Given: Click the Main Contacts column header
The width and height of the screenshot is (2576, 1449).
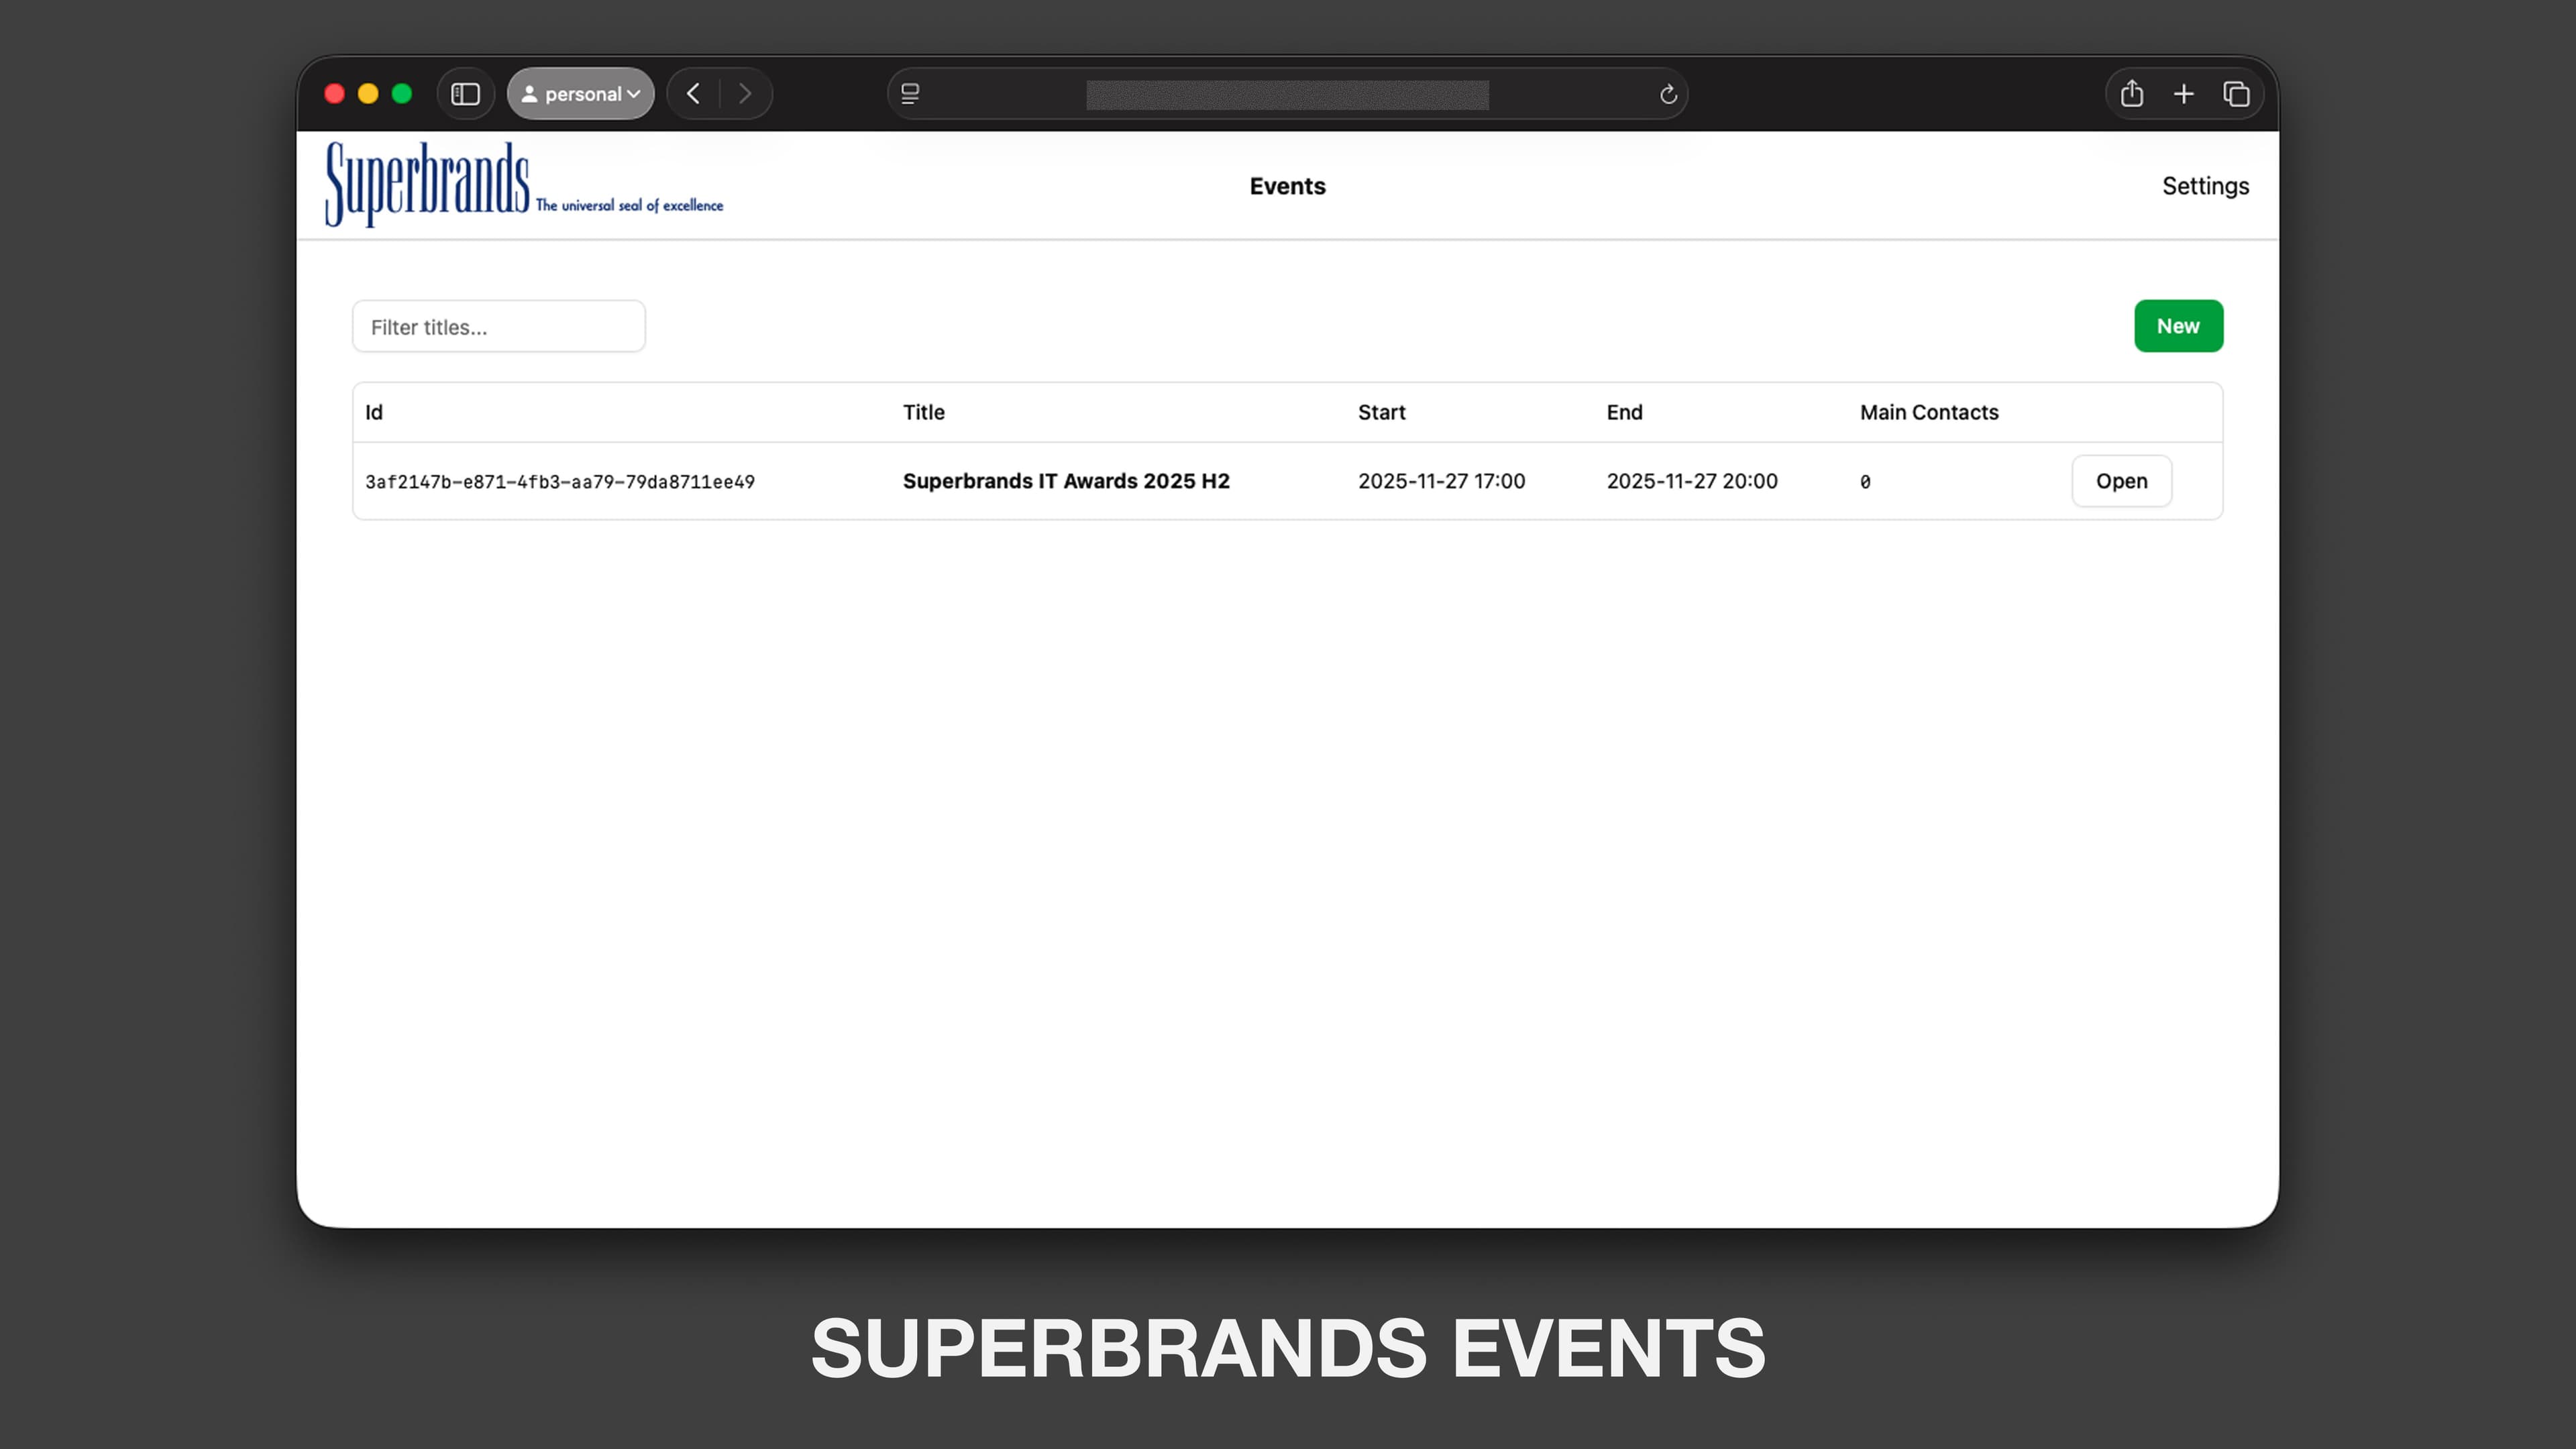Looking at the screenshot, I should click(1929, 411).
